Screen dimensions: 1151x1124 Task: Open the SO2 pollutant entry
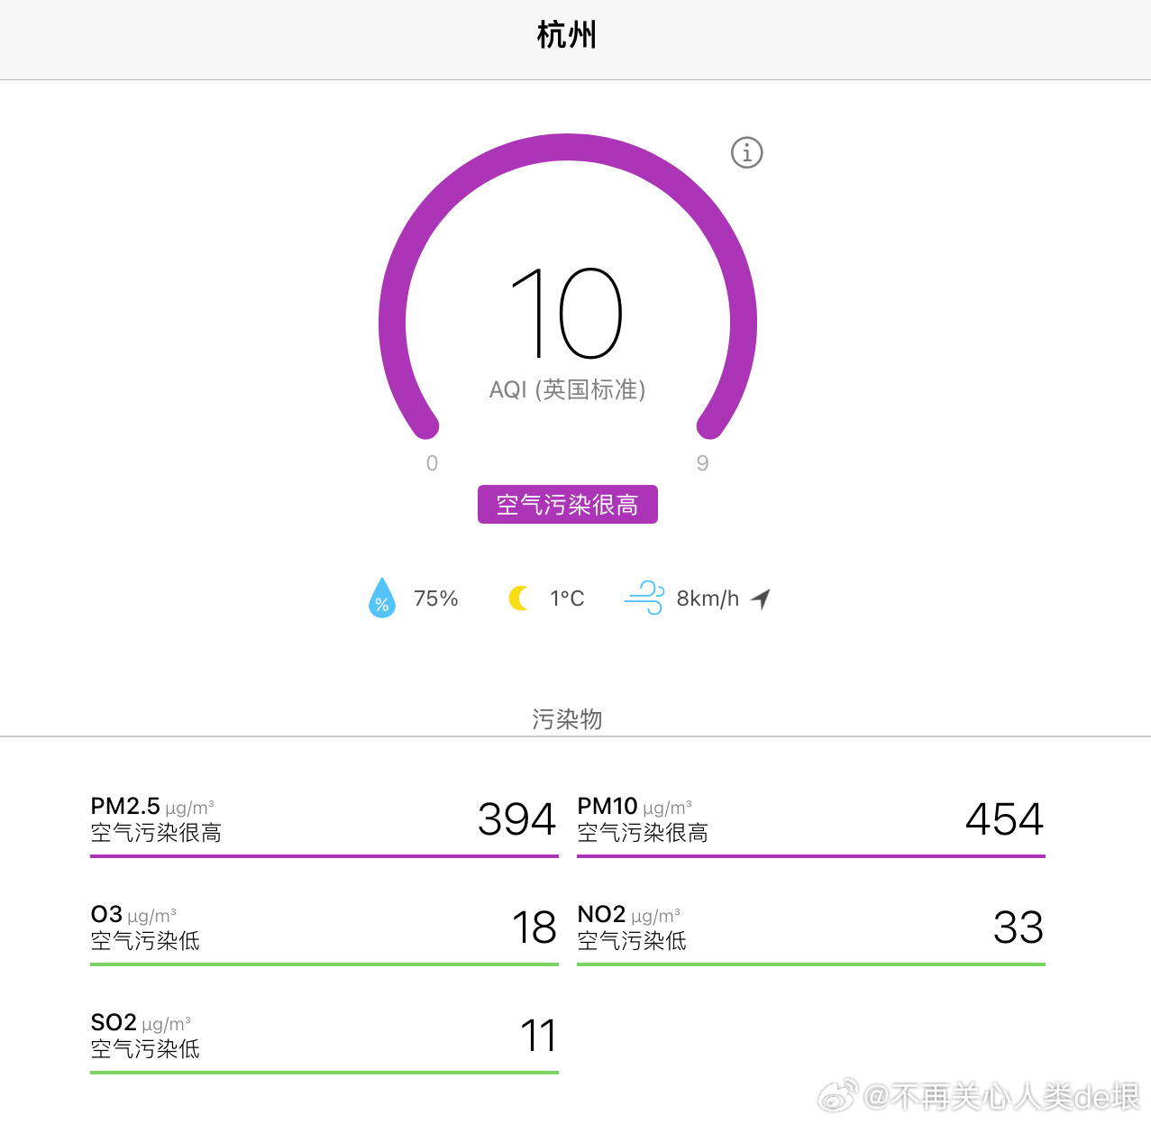[x=324, y=1037]
